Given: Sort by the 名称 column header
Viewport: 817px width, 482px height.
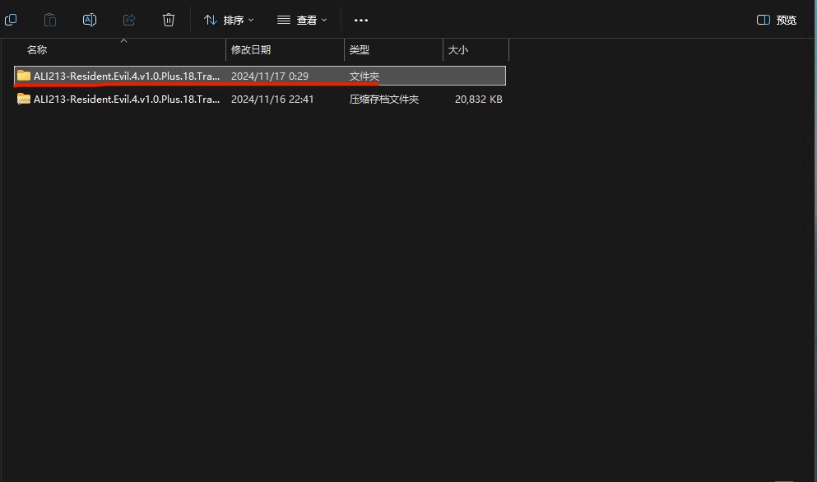Looking at the screenshot, I should (36, 49).
